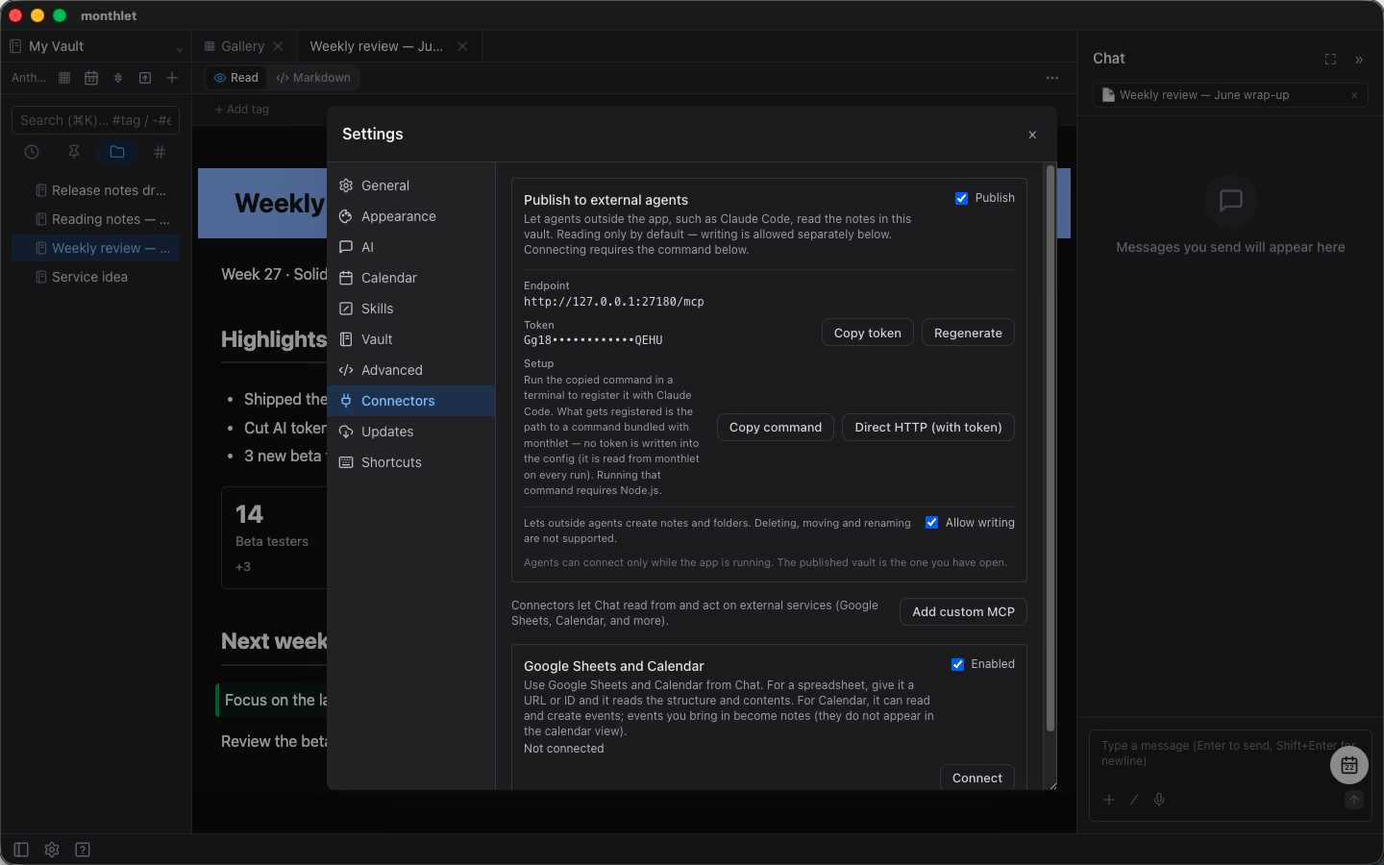Add attachment with chat plus icon
This screenshot has width=1384, height=865.
coord(1109,800)
